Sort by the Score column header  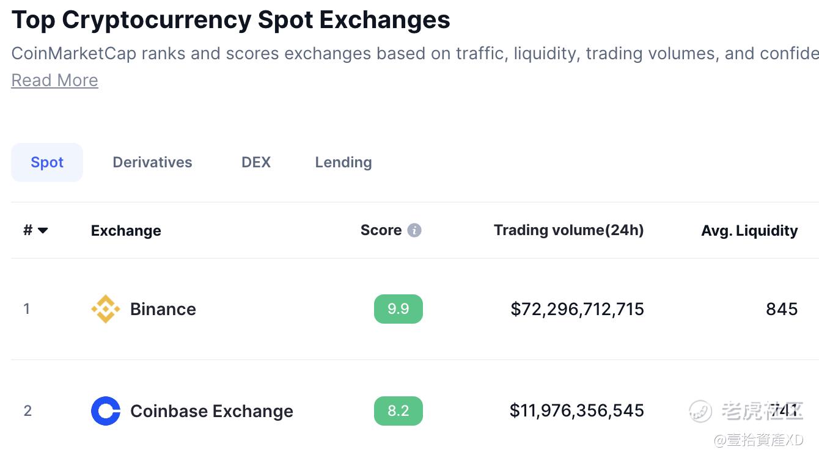pos(381,230)
